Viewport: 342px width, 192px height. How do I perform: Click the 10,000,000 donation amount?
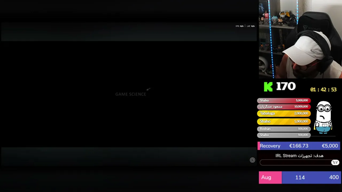tap(301, 107)
